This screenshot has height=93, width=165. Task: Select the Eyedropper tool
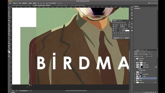pos(9,18)
